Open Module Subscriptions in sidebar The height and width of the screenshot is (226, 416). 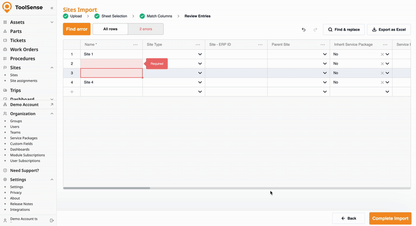tap(28, 155)
